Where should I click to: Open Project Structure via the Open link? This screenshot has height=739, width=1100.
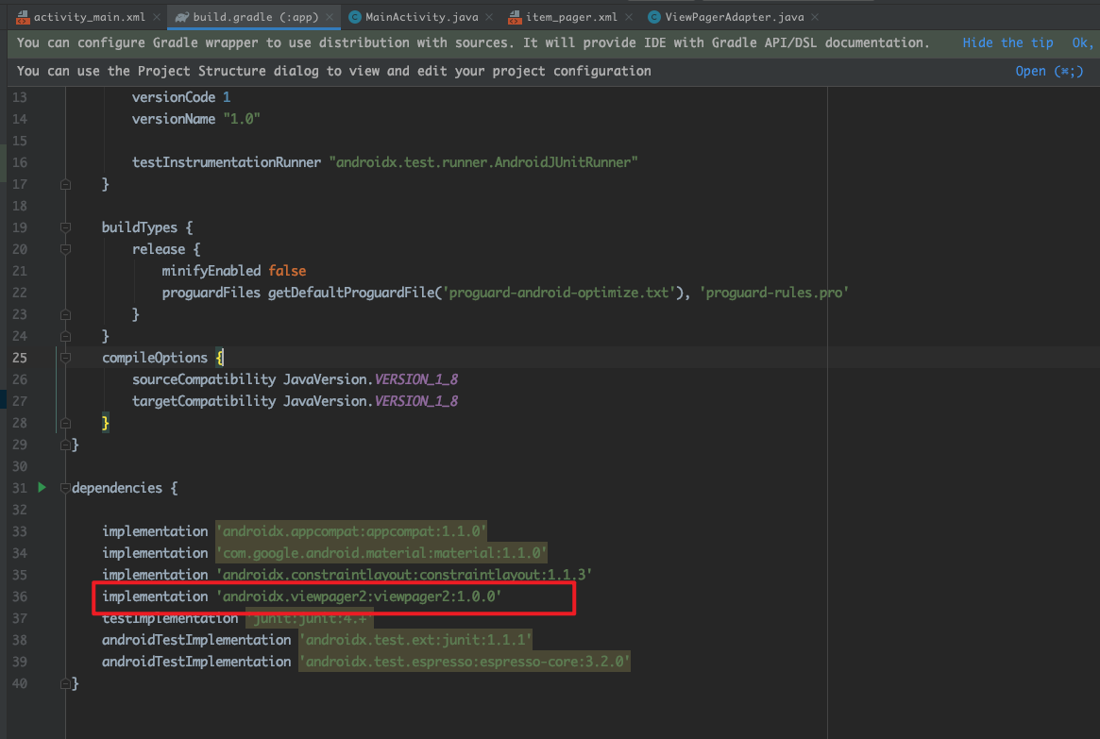click(1049, 71)
